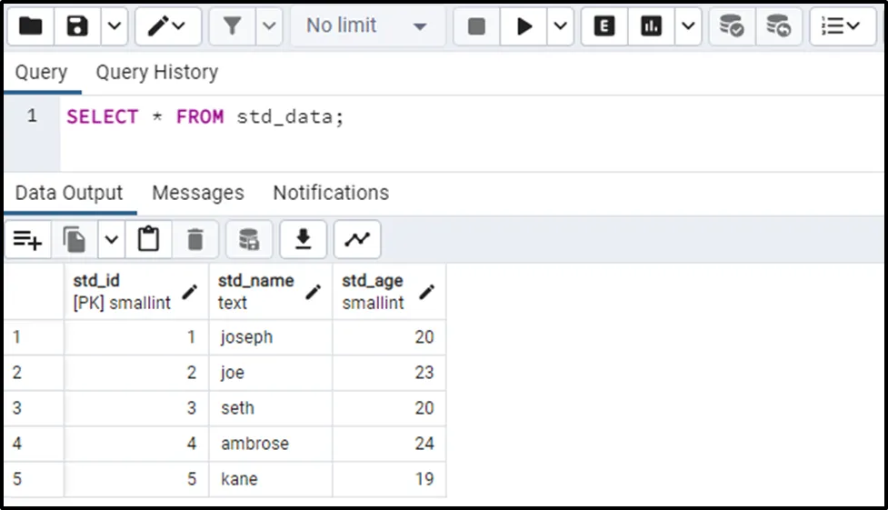This screenshot has width=888, height=510.
Task: Expand the Edit pencil dropdown
Action: point(168,26)
